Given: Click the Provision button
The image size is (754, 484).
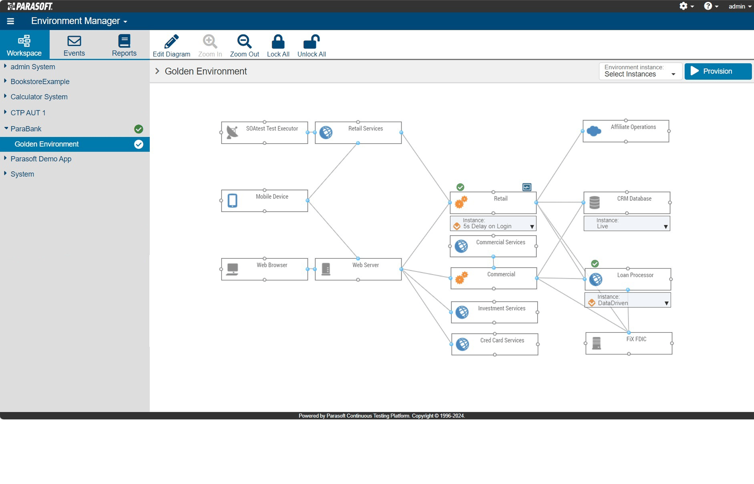Looking at the screenshot, I should (717, 71).
